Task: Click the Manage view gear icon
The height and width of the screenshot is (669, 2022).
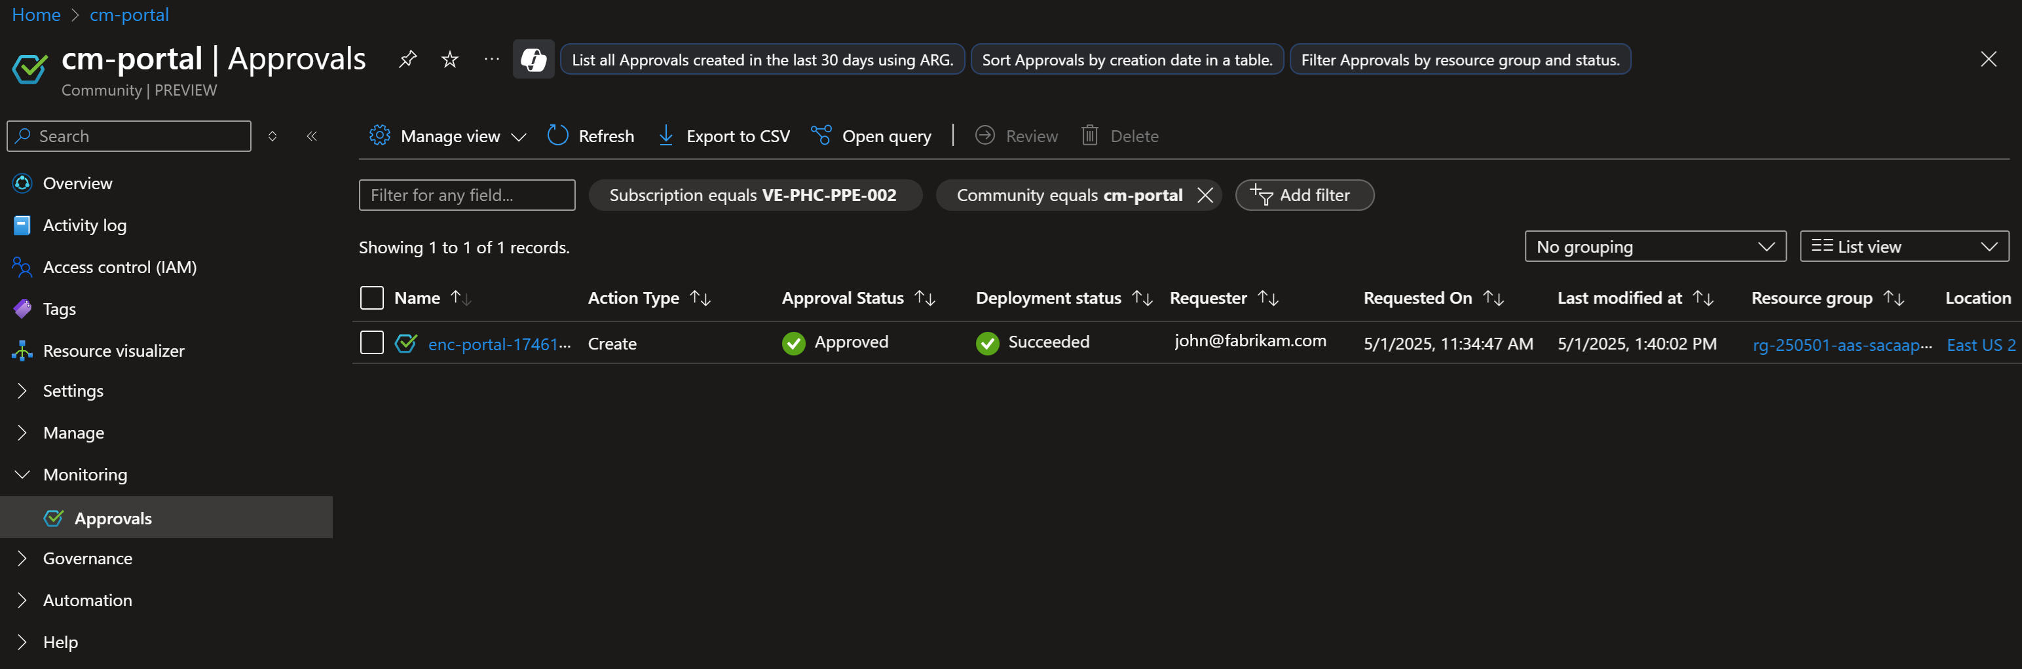Action: point(380,136)
